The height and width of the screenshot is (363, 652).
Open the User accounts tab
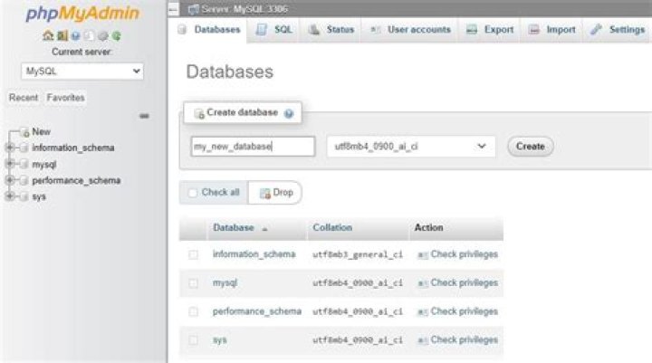tap(410, 30)
